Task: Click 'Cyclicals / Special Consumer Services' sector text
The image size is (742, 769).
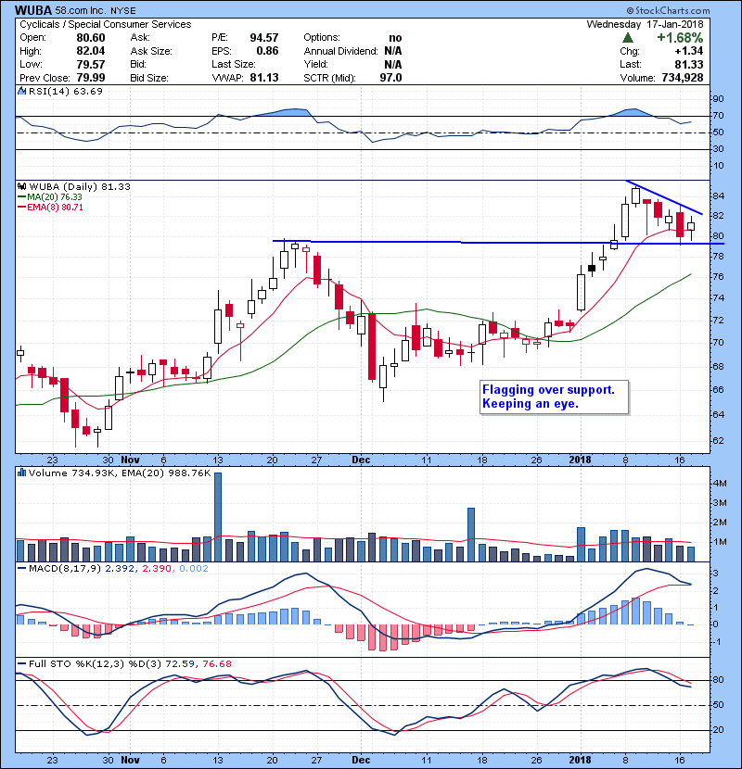Action: tap(106, 24)
